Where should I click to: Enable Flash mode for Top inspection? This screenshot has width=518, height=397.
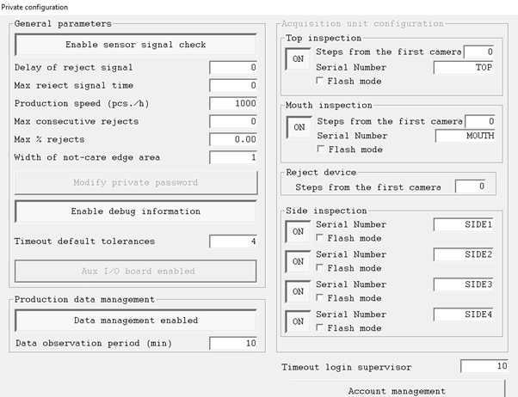(x=321, y=82)
